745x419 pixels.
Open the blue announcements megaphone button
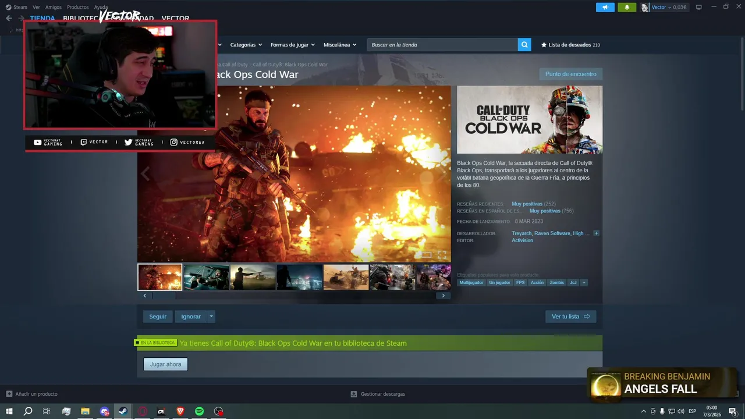605,7
